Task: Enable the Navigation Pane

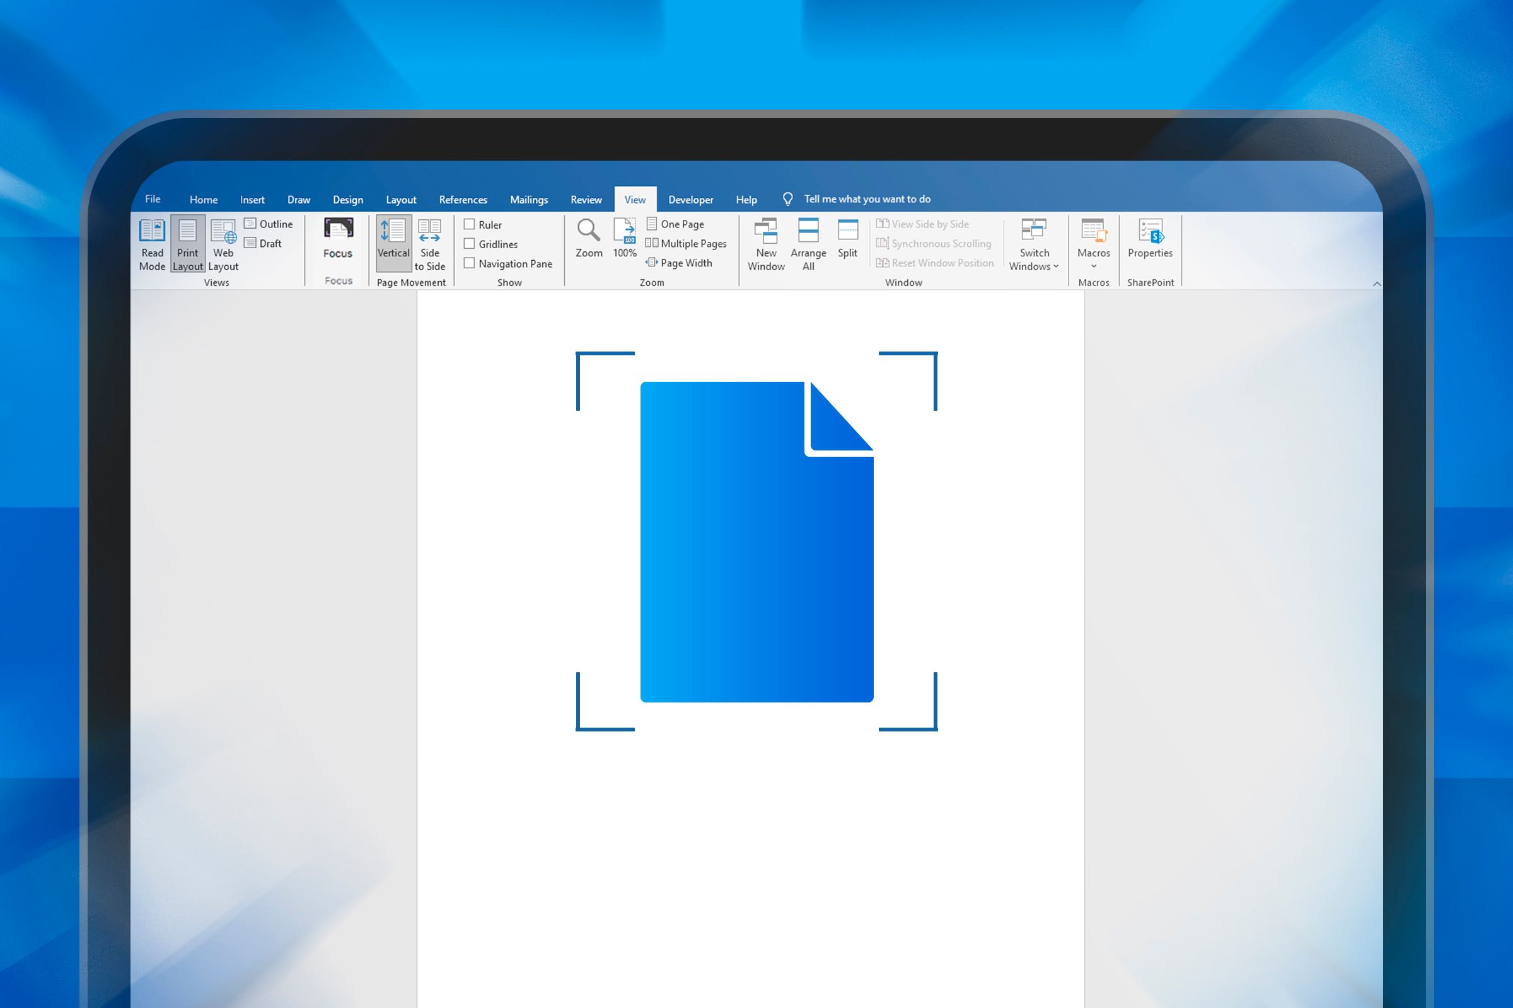Action: [470, 263]
